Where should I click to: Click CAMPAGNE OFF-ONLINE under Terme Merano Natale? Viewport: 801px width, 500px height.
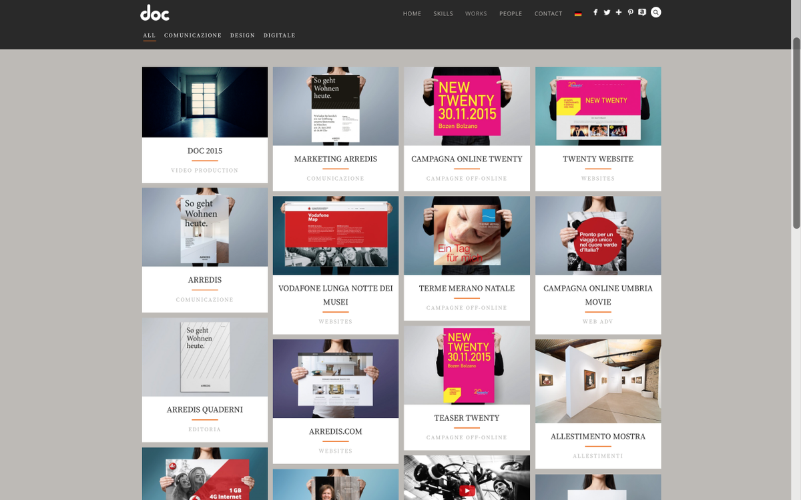467,308
